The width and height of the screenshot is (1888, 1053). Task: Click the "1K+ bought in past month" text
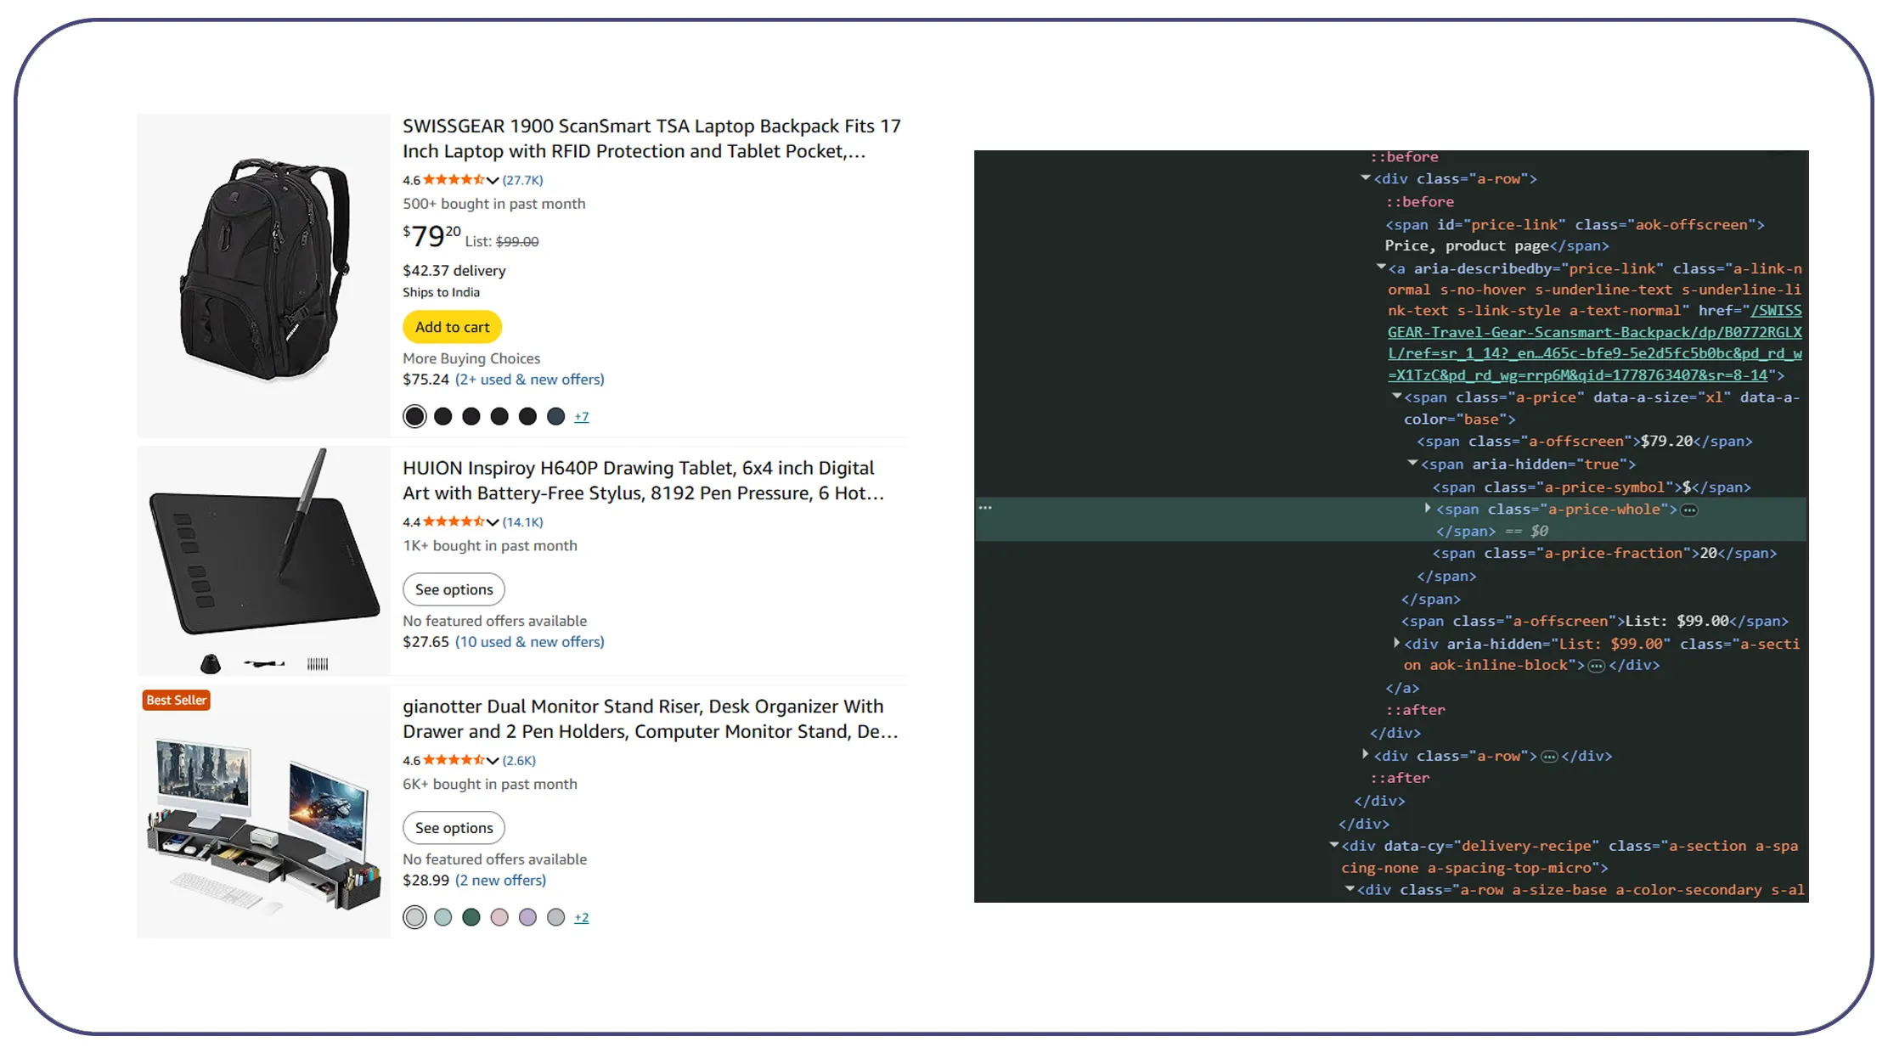pyautogui.click(x=489, y=546)
